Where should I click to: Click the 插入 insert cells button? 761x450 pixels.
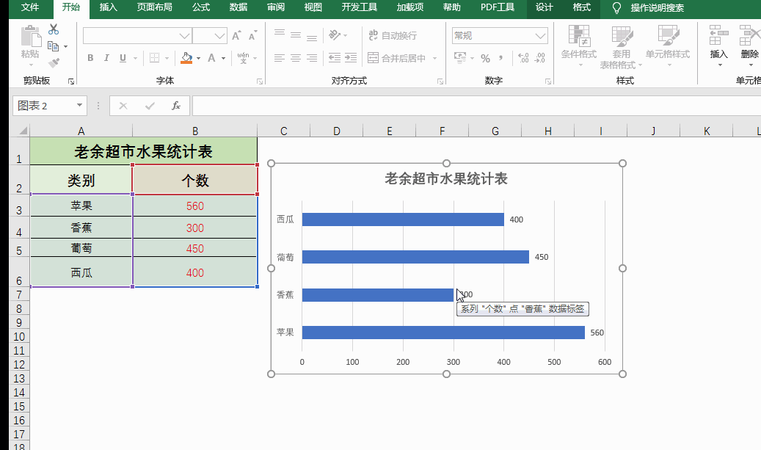[718, 46]
